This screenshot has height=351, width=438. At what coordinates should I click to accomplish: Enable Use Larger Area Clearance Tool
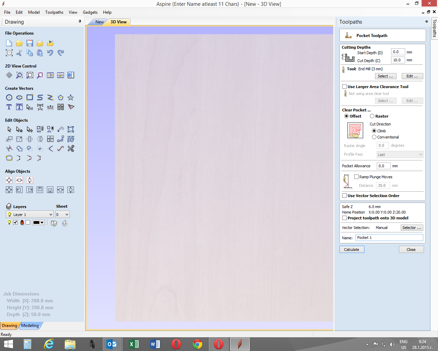[345, 87]
